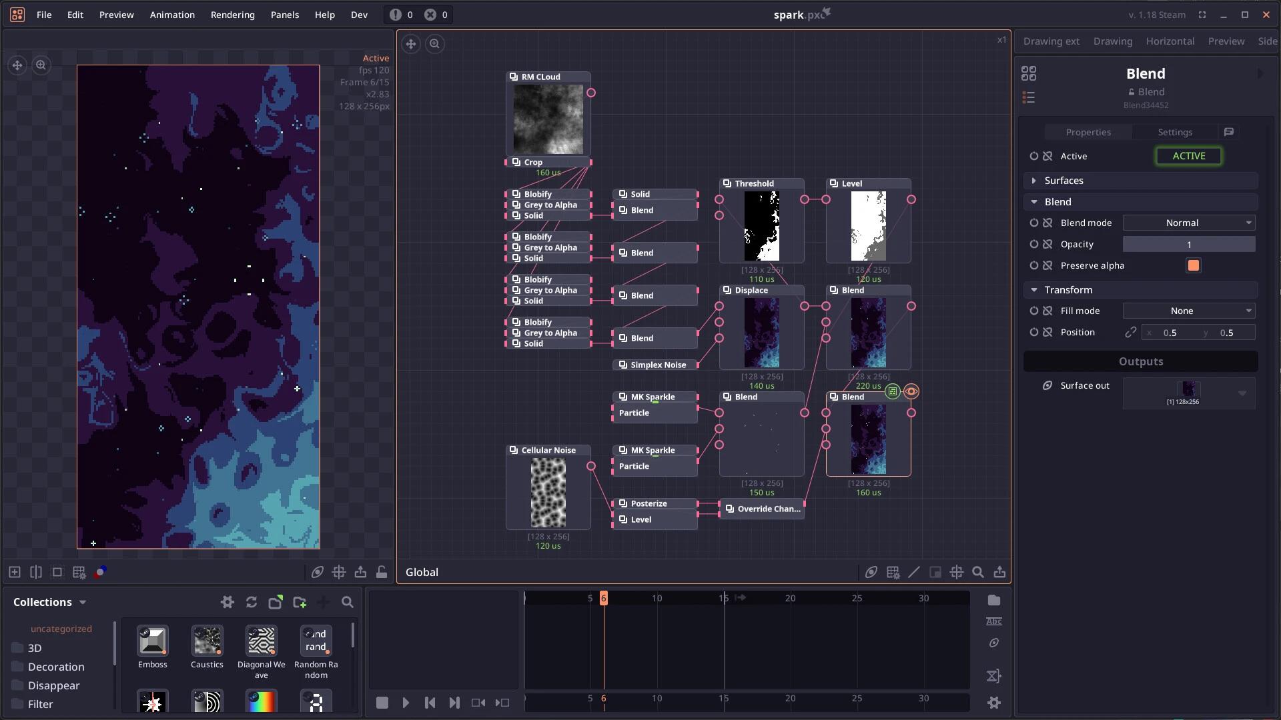Open node search in the node graph toolbar

[x=978, y=572]
